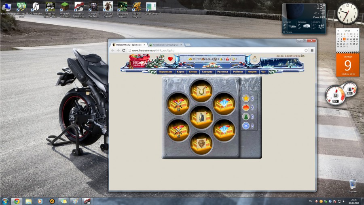Click the taskbar clock and date
The image size is (364, 205).
(354, 201)
